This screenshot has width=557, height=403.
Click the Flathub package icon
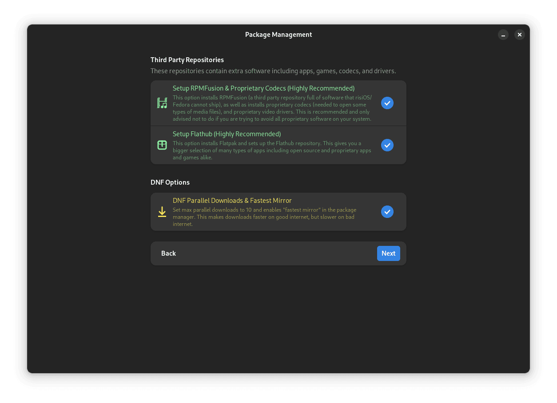[x=162, y=145]
